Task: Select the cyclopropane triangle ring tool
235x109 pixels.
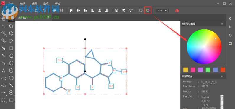Action: click(x=11, y=41)
